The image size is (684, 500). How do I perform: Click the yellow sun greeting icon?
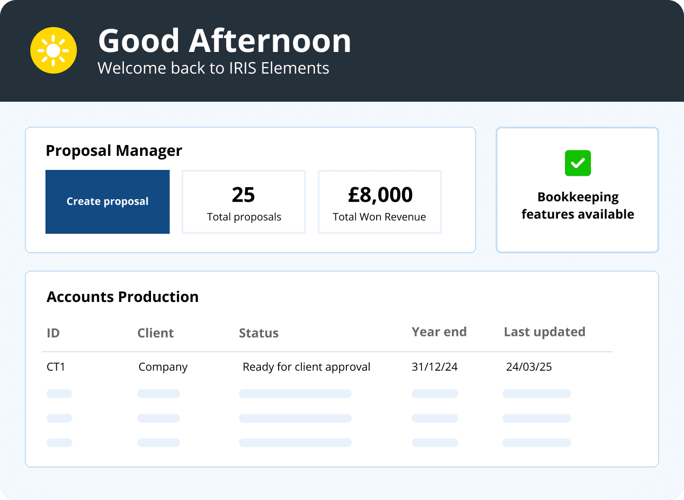(53, 50)
